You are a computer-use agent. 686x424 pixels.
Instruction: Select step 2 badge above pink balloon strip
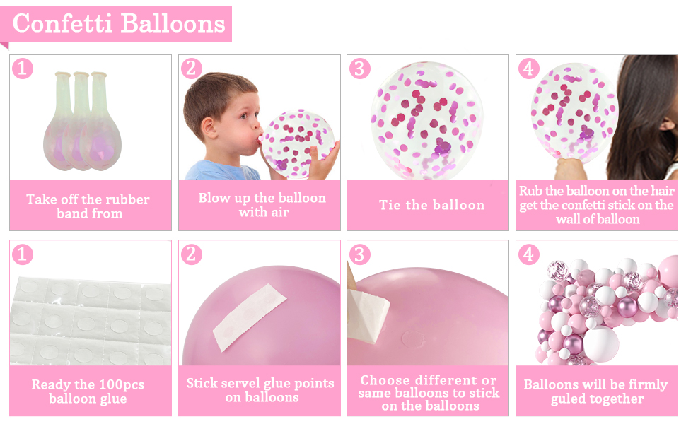191,254
